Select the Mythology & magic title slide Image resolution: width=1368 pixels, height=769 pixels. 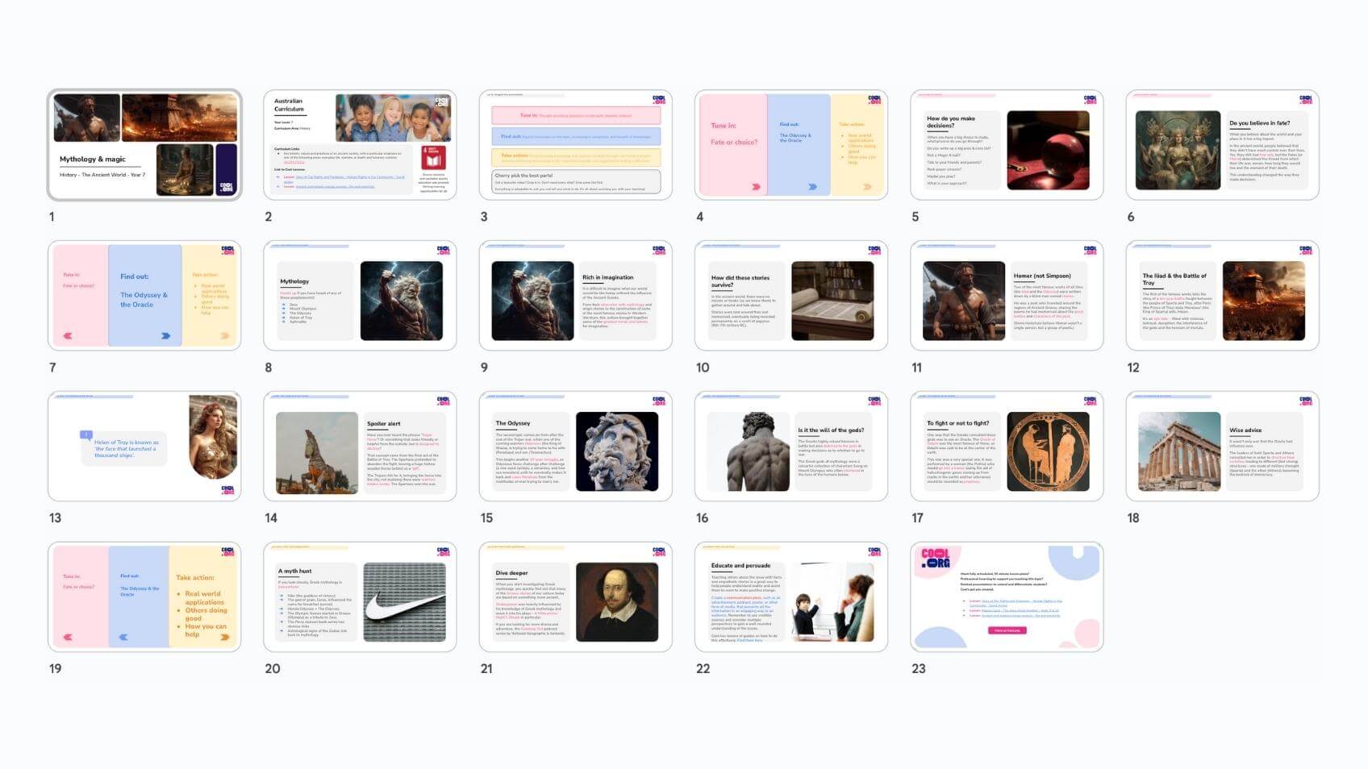(x=144, y=145)
